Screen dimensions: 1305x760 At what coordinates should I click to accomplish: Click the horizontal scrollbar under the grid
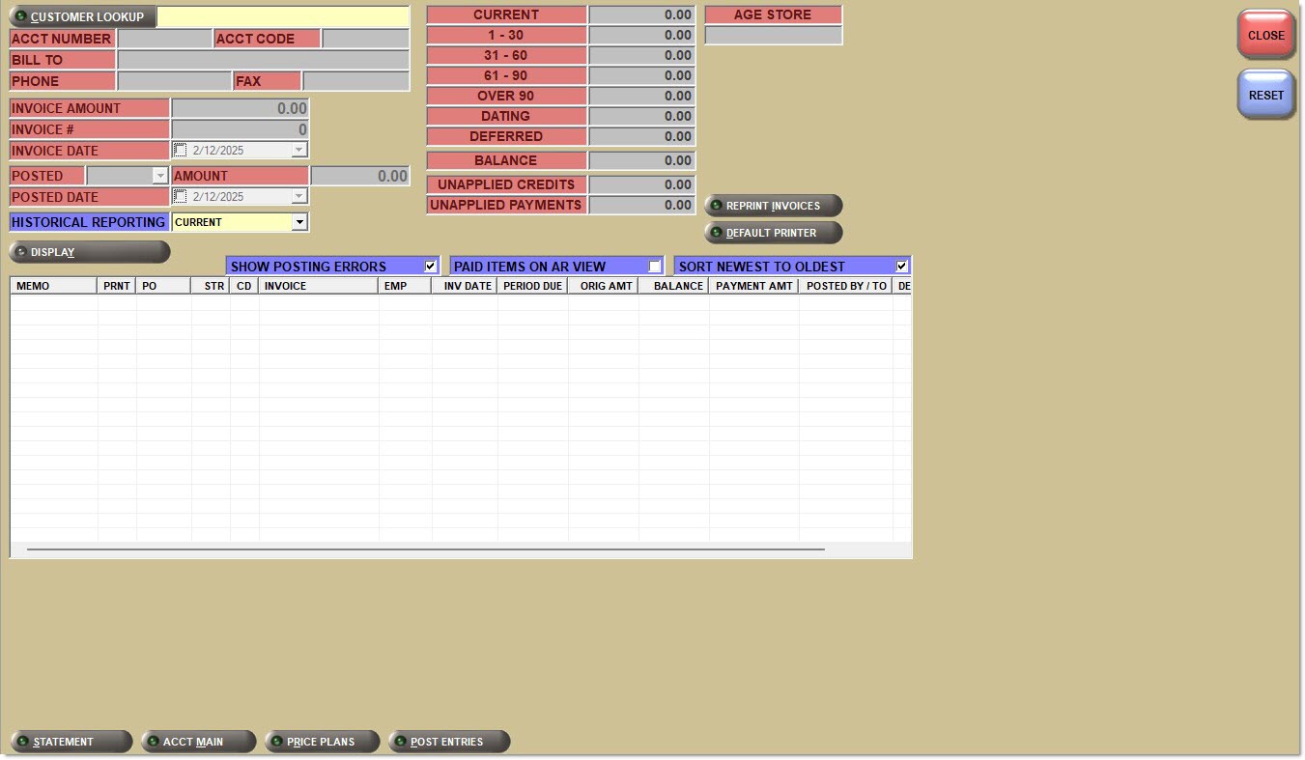pos(425,549)
